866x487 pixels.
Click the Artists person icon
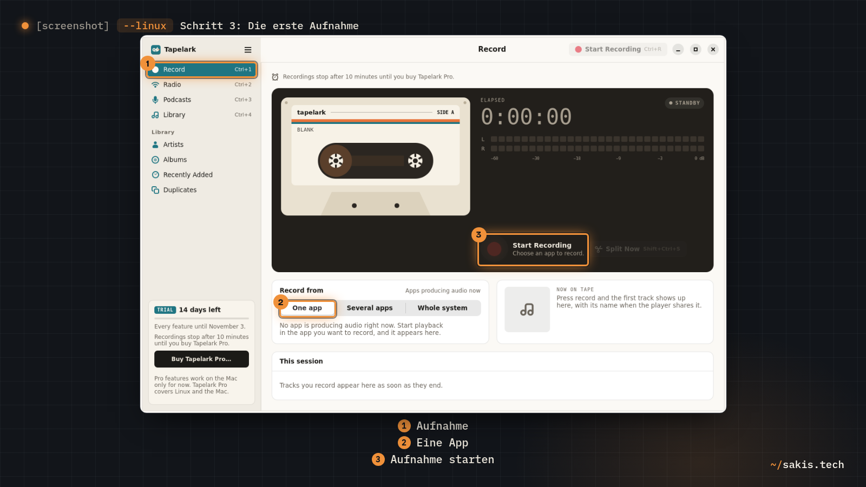155,144
